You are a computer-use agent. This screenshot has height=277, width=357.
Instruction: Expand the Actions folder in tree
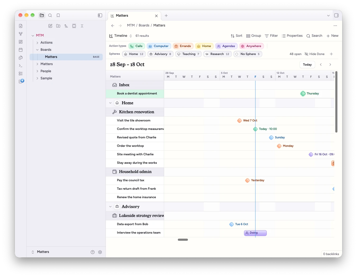37,43
